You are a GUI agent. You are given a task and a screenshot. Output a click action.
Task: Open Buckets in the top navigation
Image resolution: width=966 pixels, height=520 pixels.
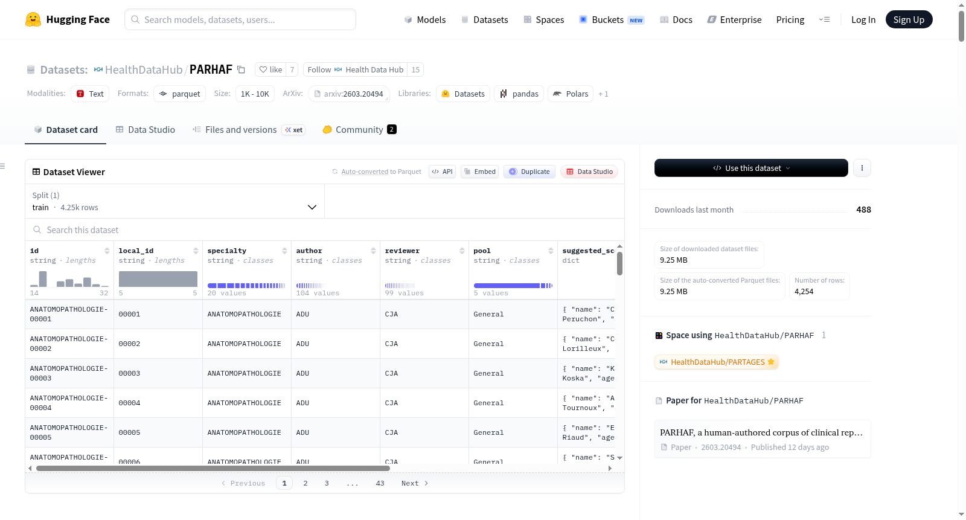(612, 19)
